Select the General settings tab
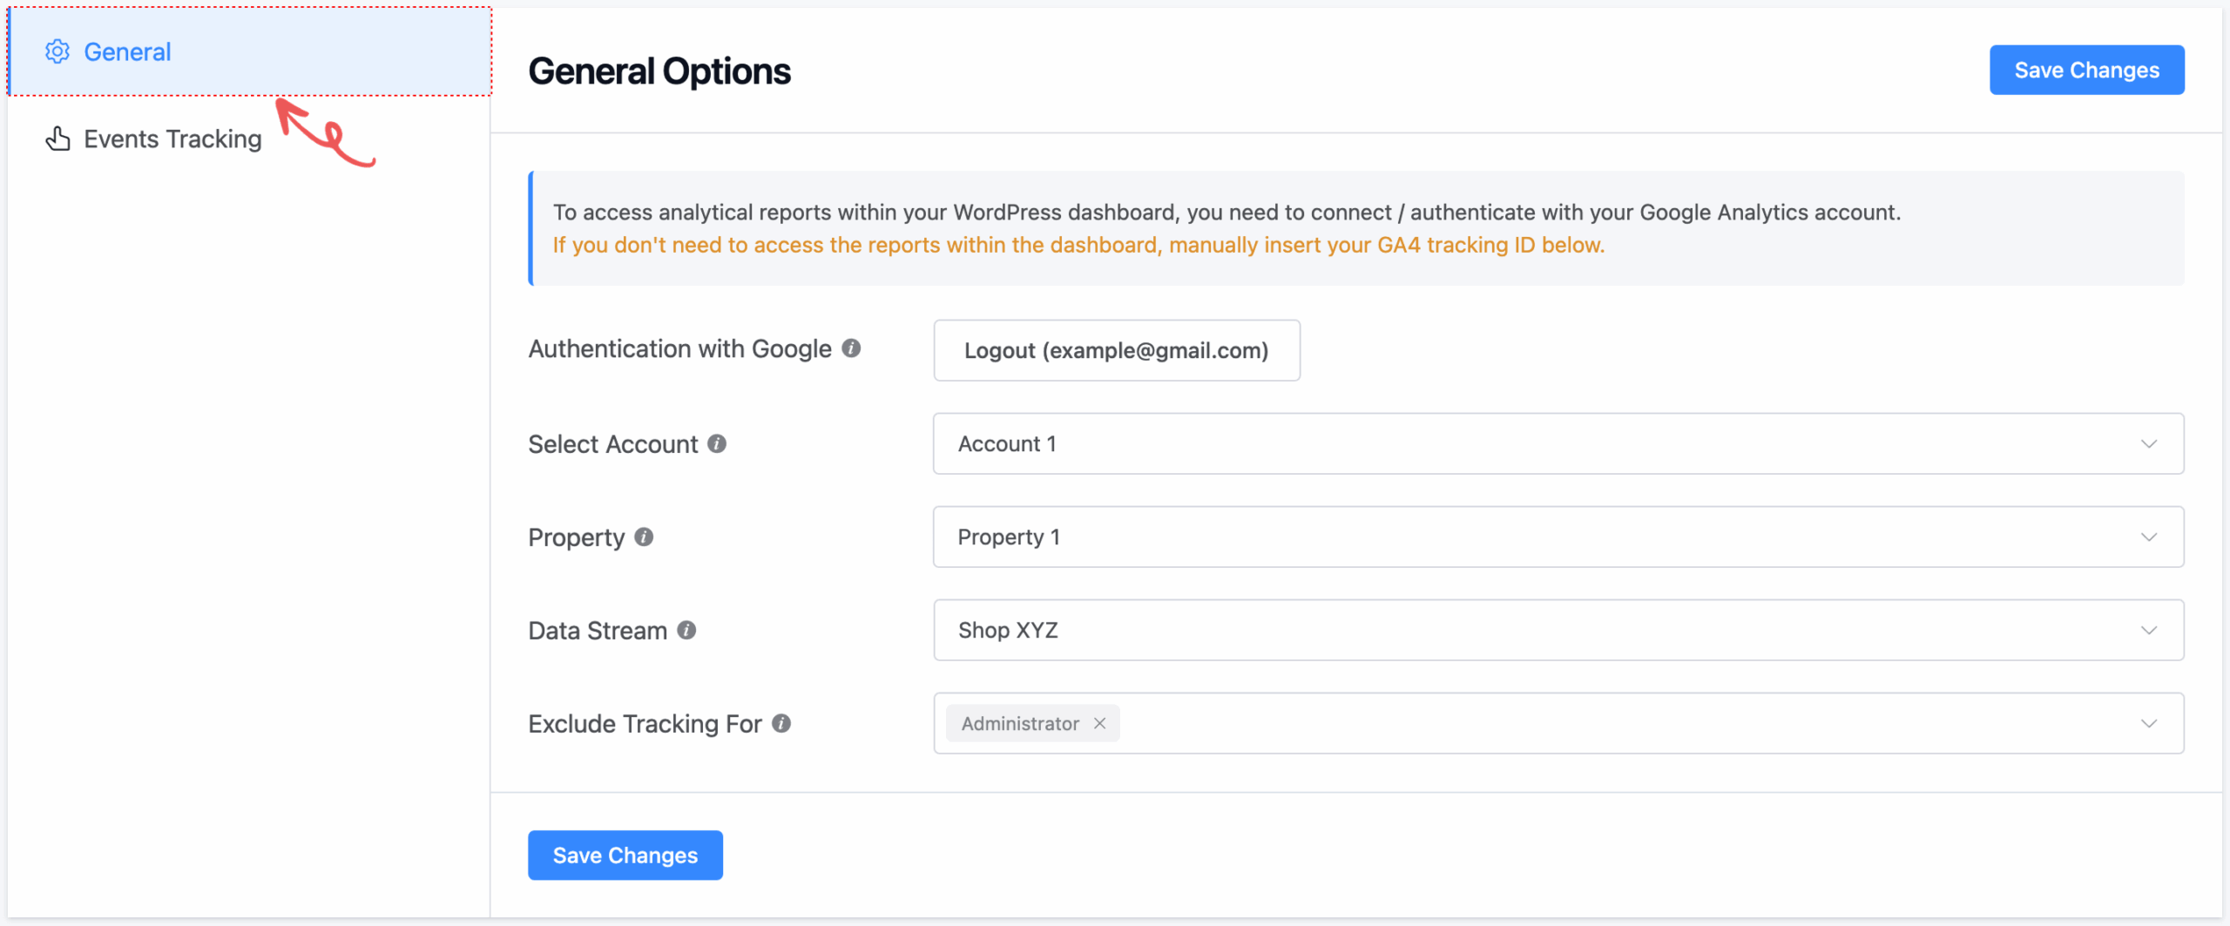Image resolution: width=2230 pixels, height=926 pixels. tap(127, 51)
